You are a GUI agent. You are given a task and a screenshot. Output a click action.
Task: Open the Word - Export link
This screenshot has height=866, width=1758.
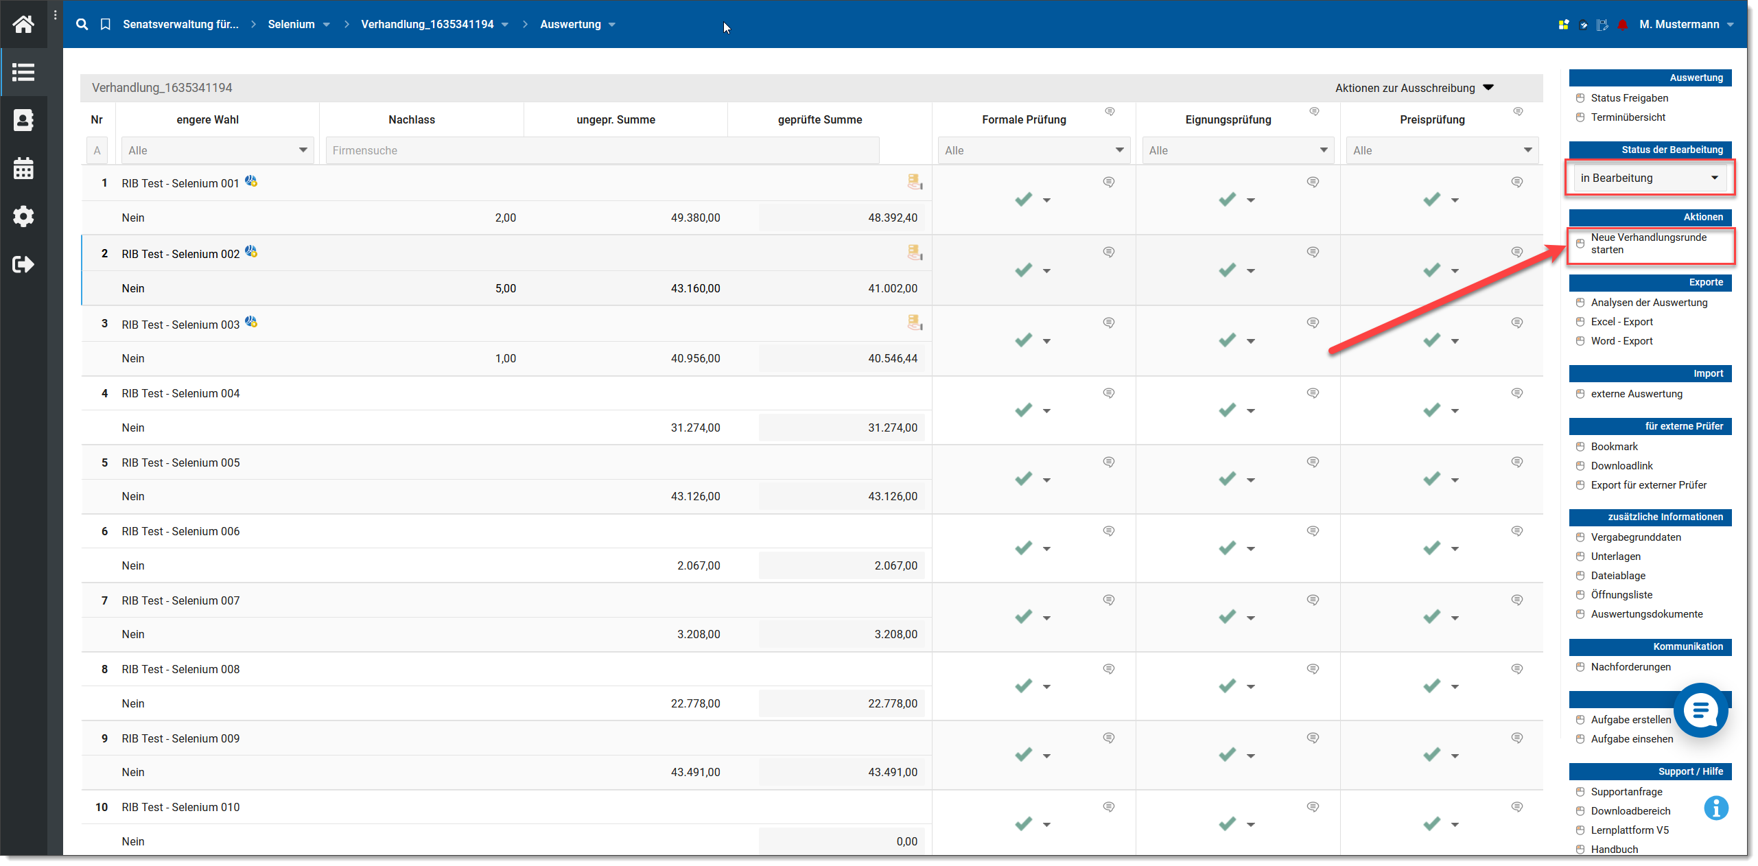click(1622, 341)
